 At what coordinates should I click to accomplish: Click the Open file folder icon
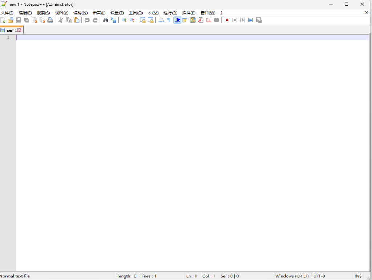click(11, 20)
